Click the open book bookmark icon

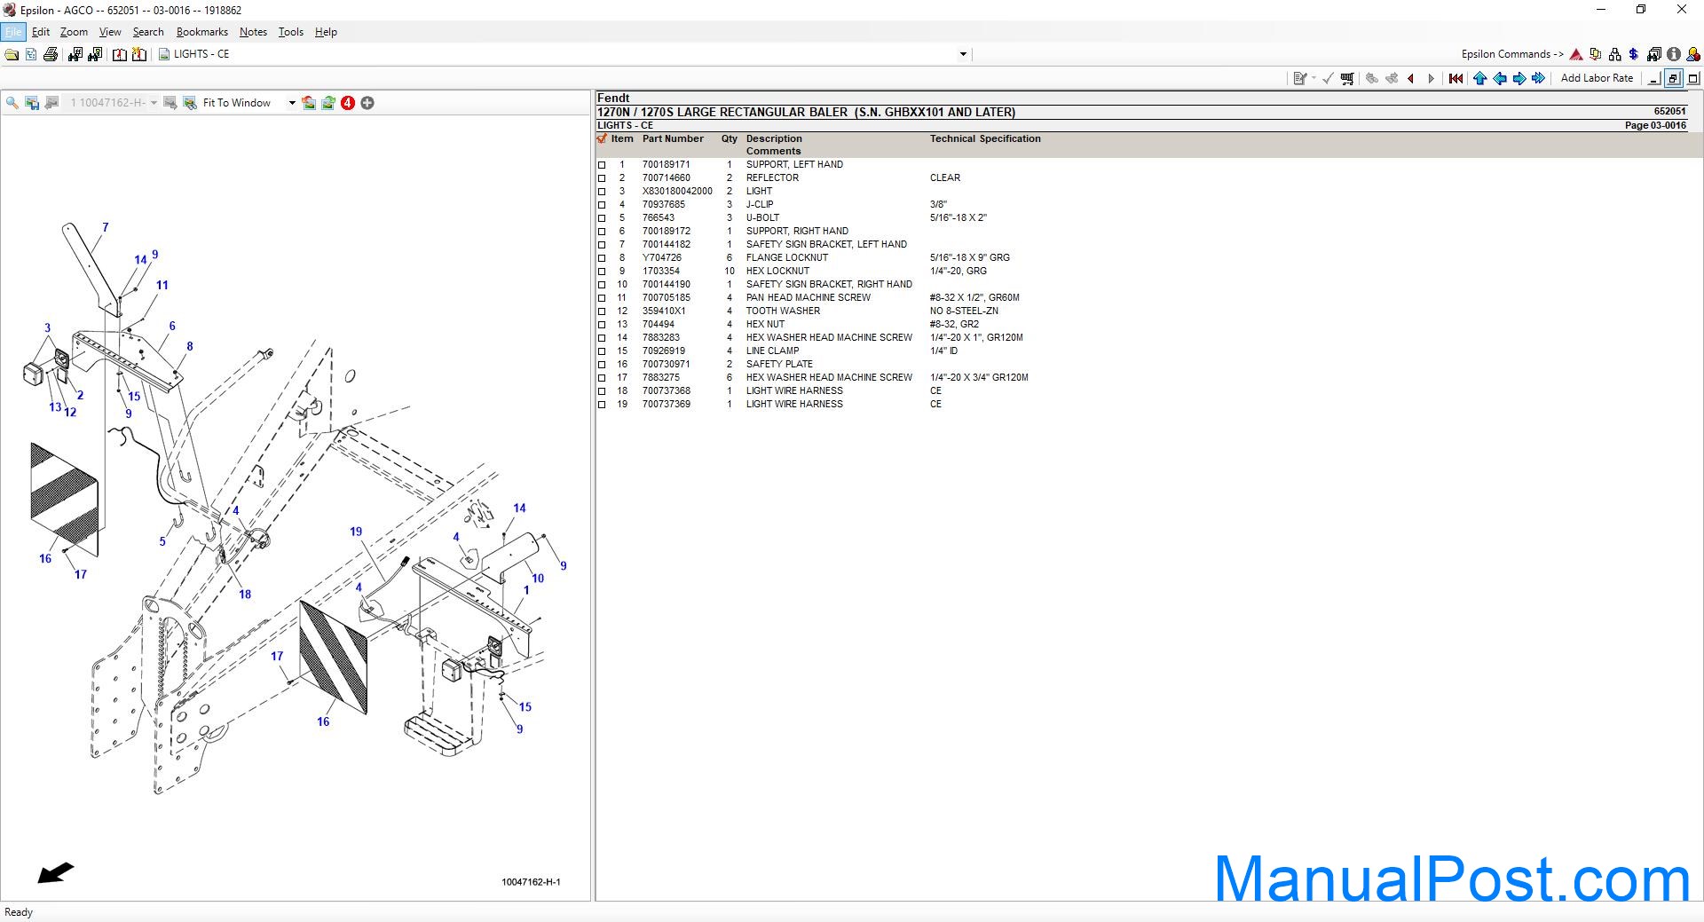click(x=120, y=55)
